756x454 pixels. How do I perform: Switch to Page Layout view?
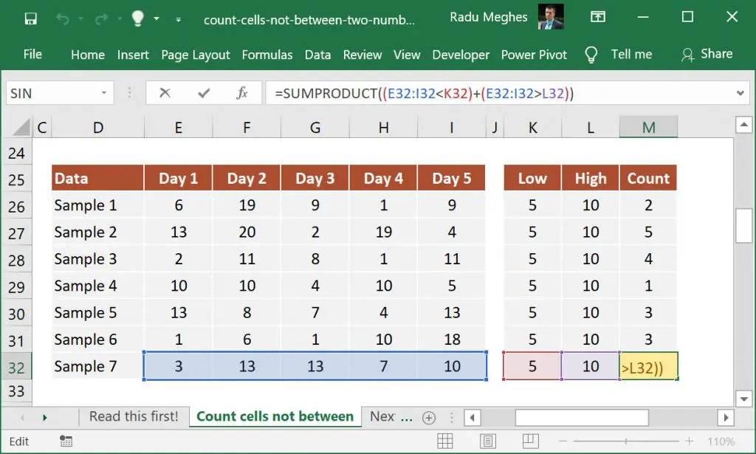[x=489, y=441]
